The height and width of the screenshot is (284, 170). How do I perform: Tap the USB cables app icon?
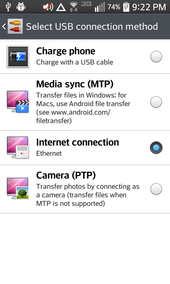[x=15, y=26]
